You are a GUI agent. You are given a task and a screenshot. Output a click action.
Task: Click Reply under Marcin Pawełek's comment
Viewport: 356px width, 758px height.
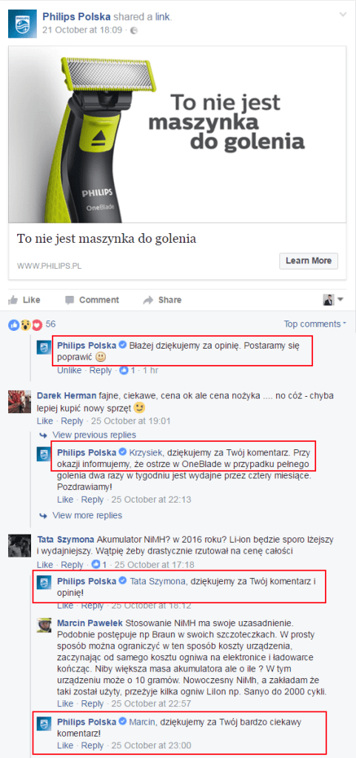coord(93,703)
